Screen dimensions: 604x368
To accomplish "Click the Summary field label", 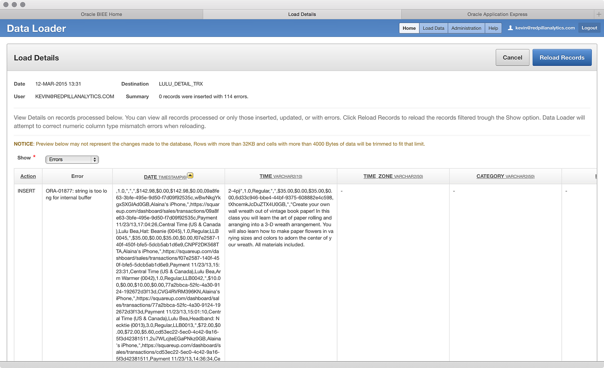I will click(137, 96).
